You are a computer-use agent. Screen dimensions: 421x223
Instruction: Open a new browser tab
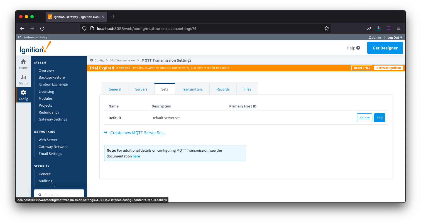point(113,17)
